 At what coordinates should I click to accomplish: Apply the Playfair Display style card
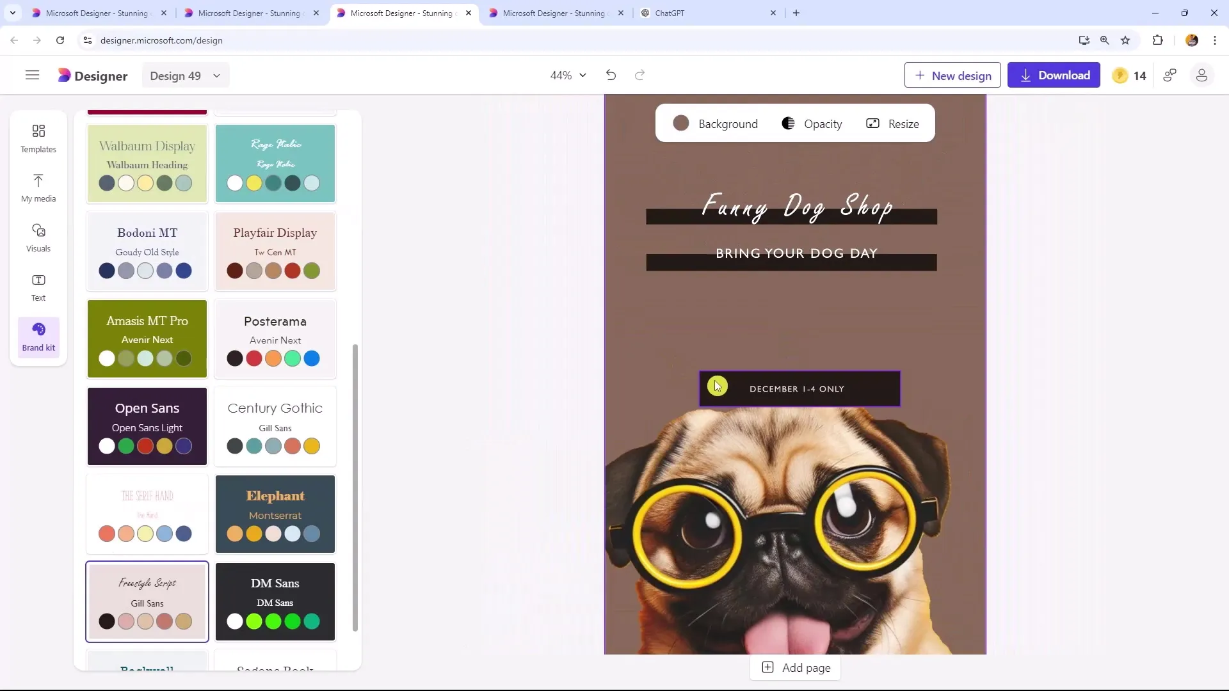275,251
